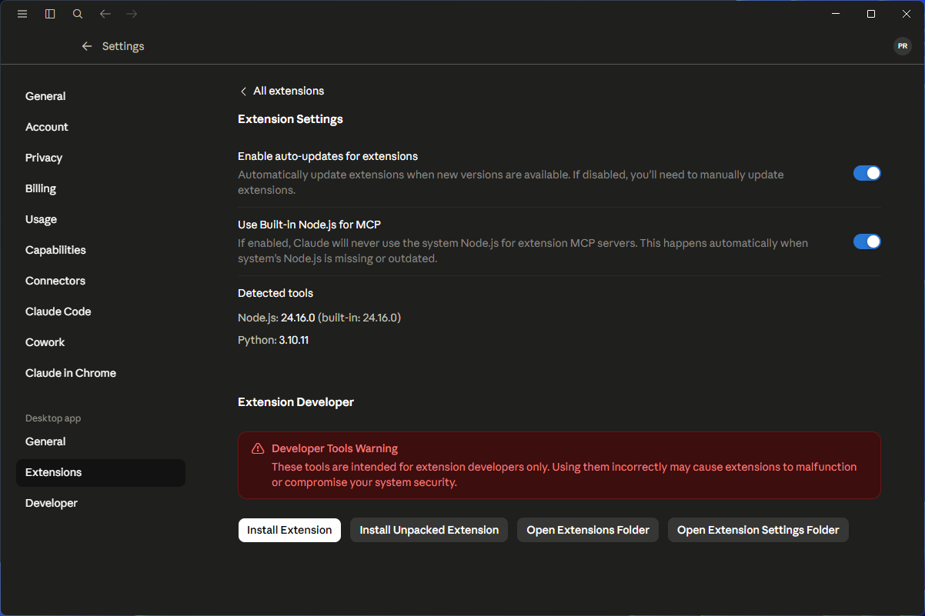Click the Developer Tools Warning title

click(335, 448)
